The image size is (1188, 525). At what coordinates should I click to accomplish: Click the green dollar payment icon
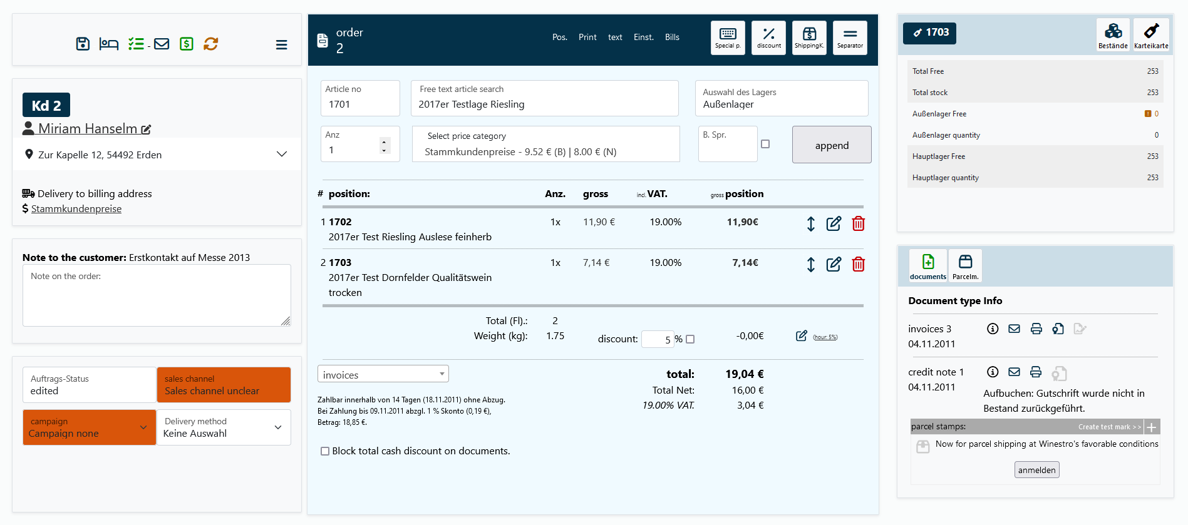[187, 44]
